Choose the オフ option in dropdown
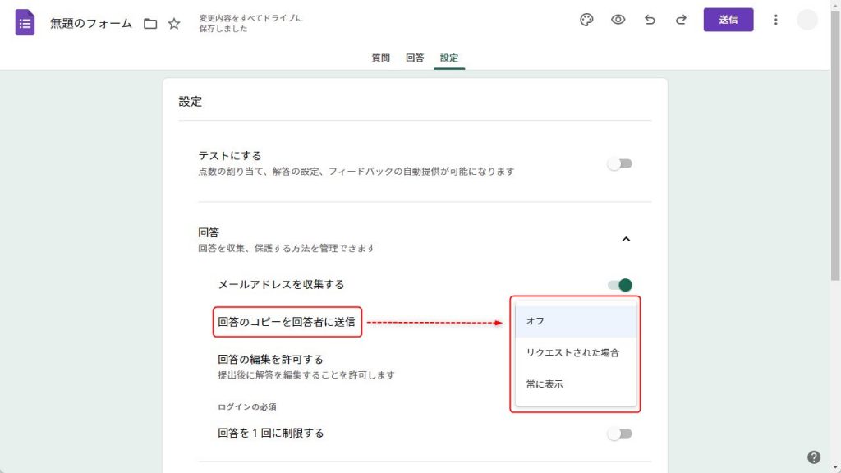Image resolution: width=841 pixels, height=473 pixels. pyautogui.click(x=576, y=321)
